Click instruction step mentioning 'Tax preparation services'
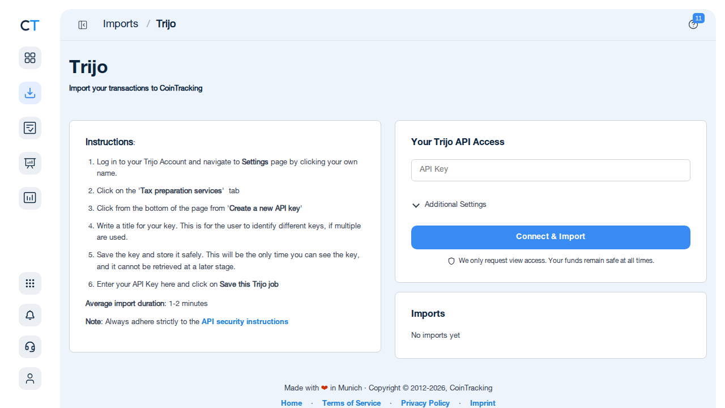 point(168,191)
